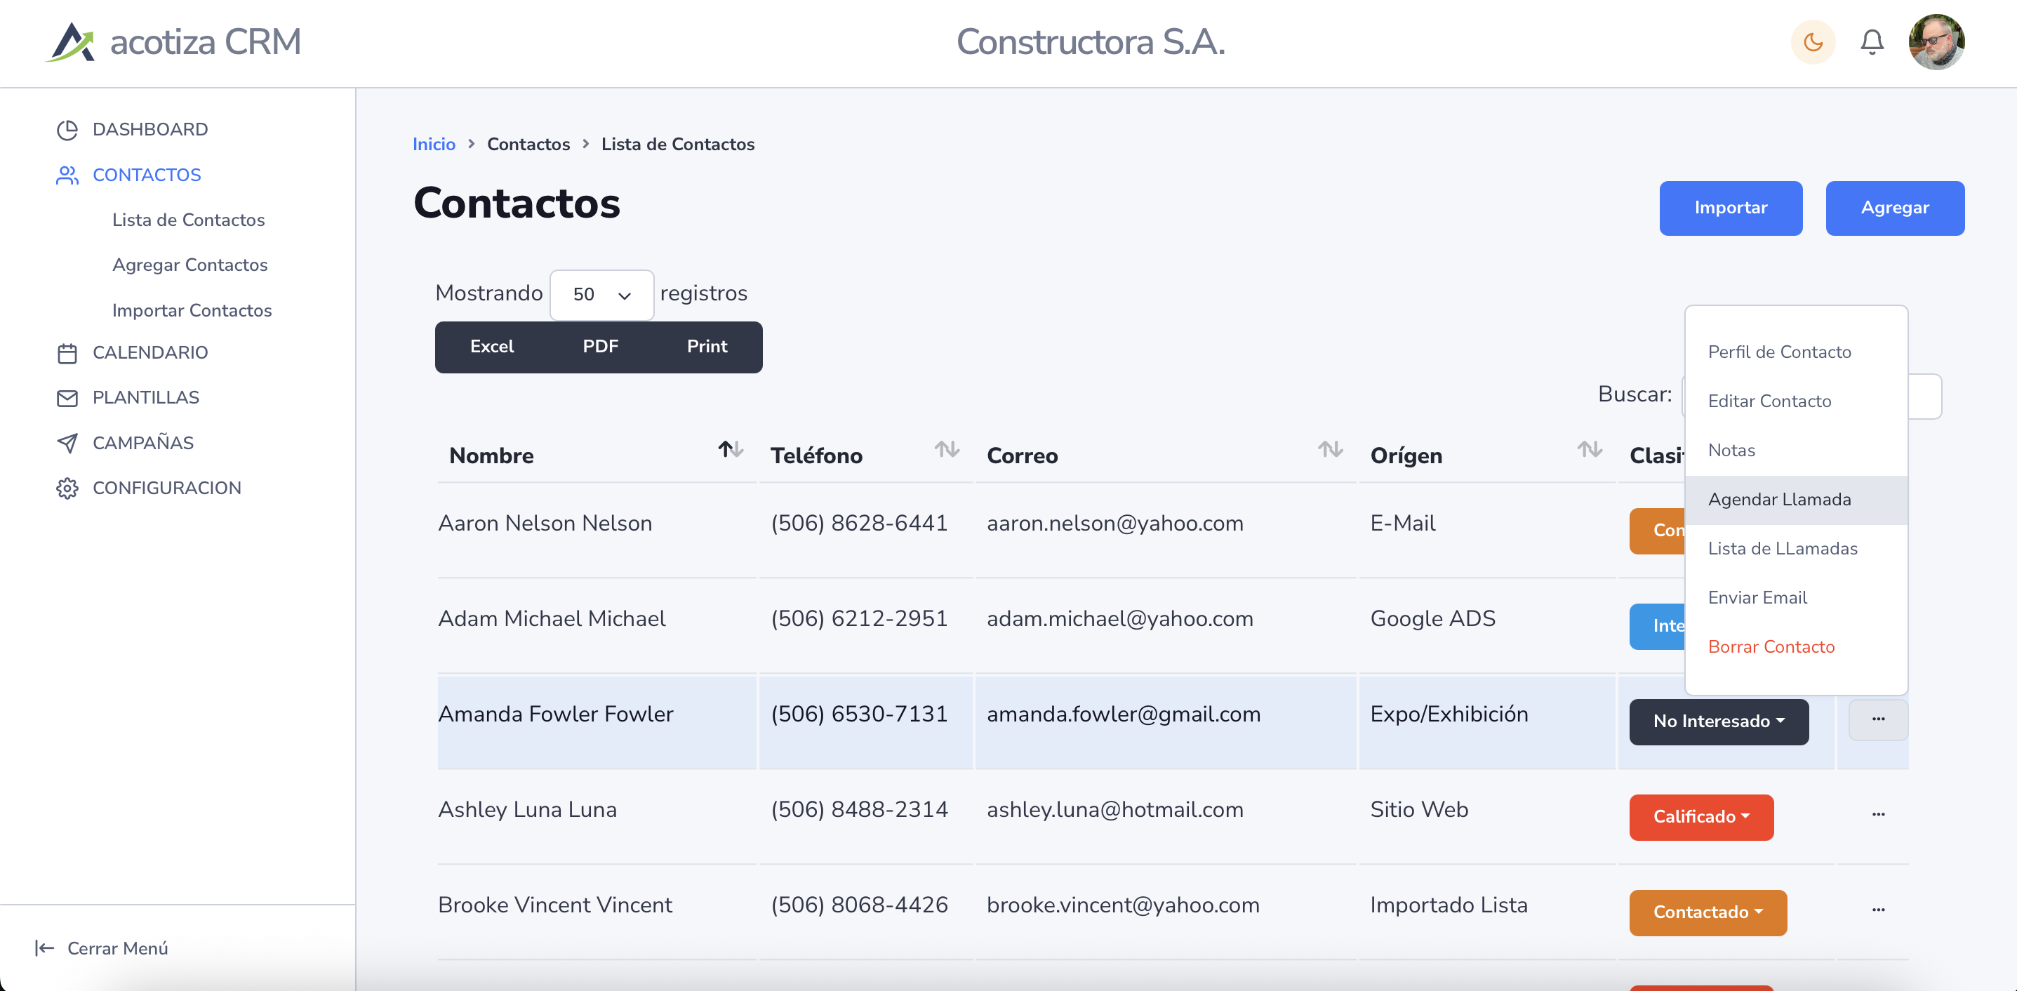Go to Plantillas envelope item
2017x991 pixels.
coord(146,398)
